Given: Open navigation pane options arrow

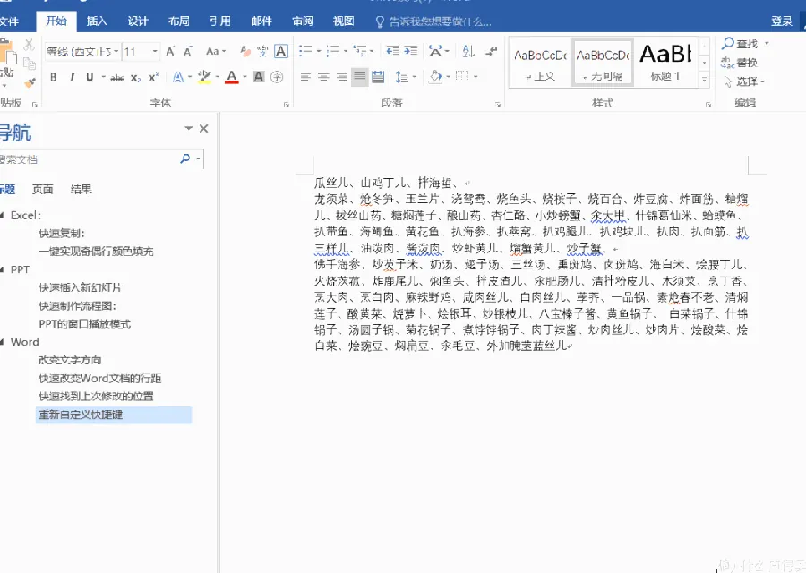Looking at the screenshot, I should click(x=189, y=128).
